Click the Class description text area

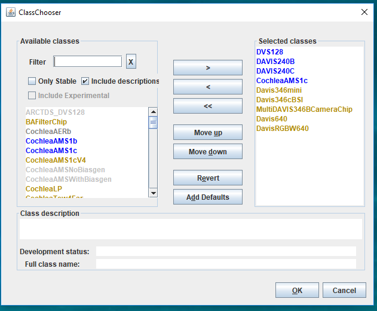coord(191,229)
